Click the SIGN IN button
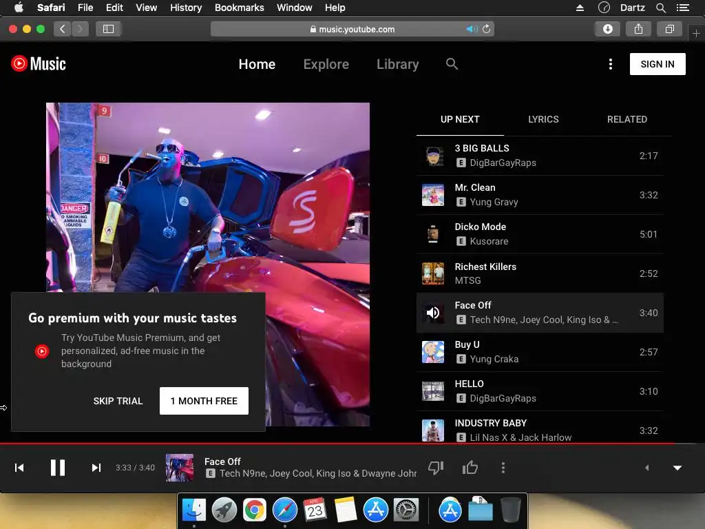 point(657,64)
